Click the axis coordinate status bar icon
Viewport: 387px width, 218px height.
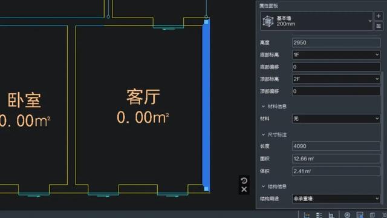(x=307, y=215)
